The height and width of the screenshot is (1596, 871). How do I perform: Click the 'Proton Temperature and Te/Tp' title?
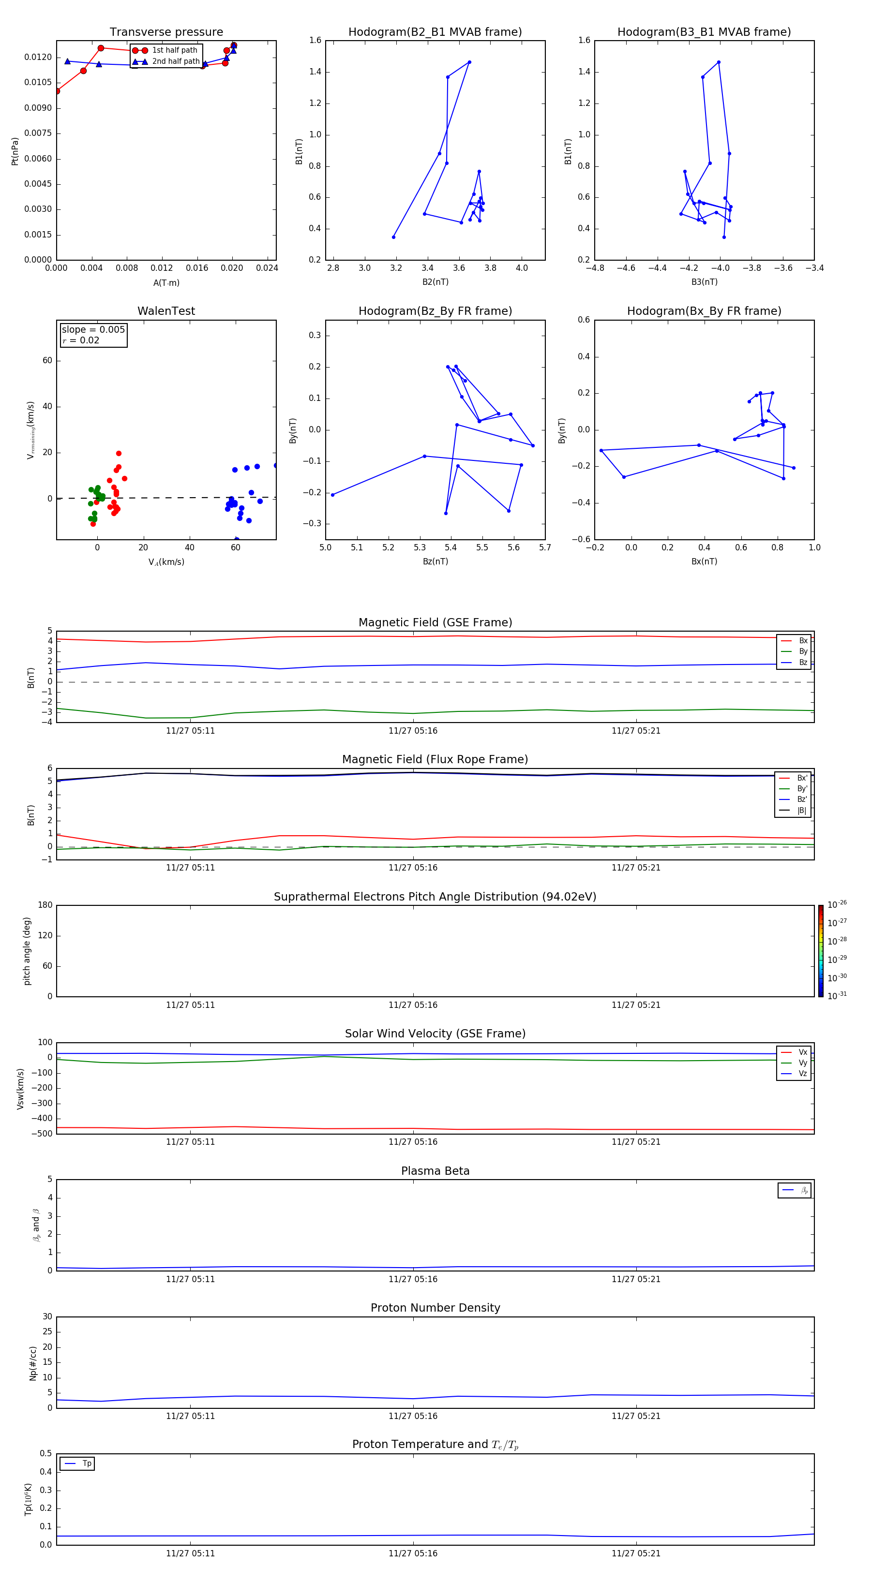(435, 1445)
